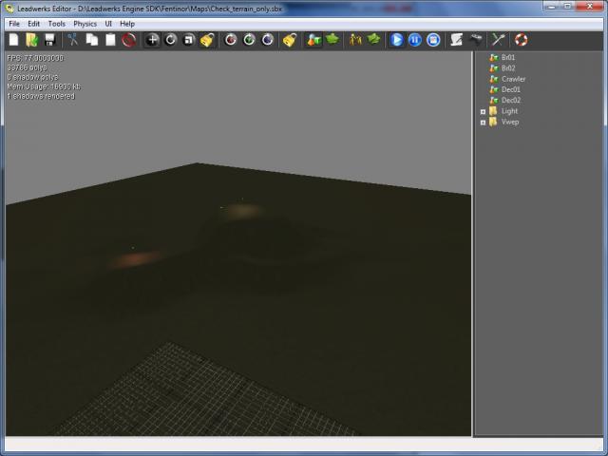Image resolution: width=608 pixels, height=456 pixels.
Task: Select the Dec01 item in the tree
Action: tap(510, 89)
